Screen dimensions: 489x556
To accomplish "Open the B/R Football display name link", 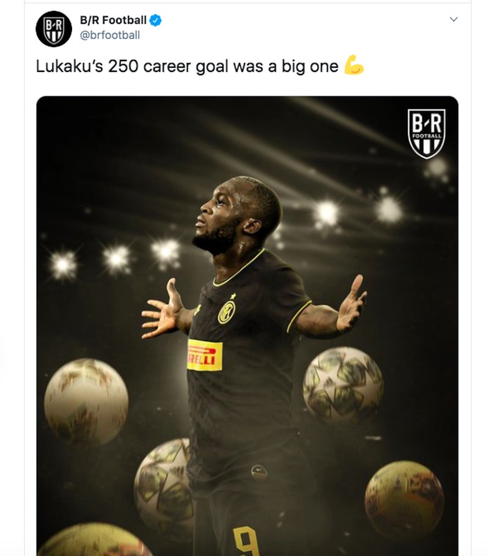I will pyautogui.click(x=113, y=20).
